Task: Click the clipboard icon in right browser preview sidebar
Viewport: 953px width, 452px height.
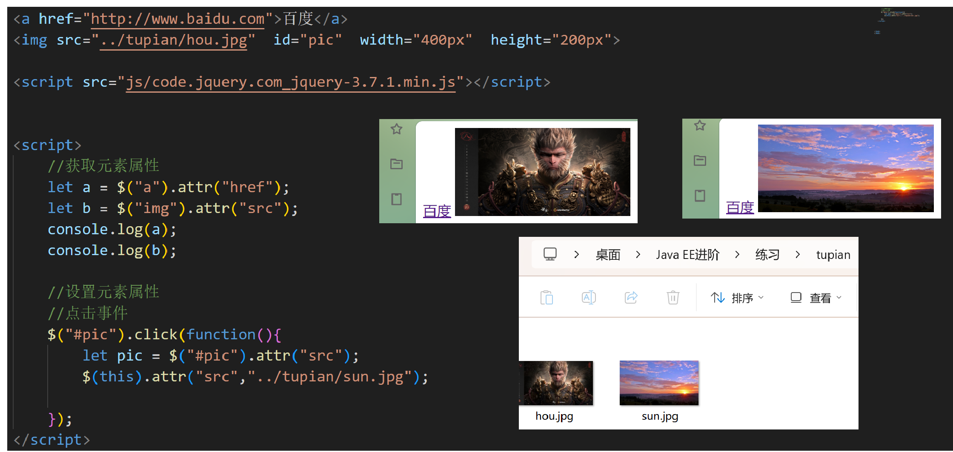Action: point(700,196)
